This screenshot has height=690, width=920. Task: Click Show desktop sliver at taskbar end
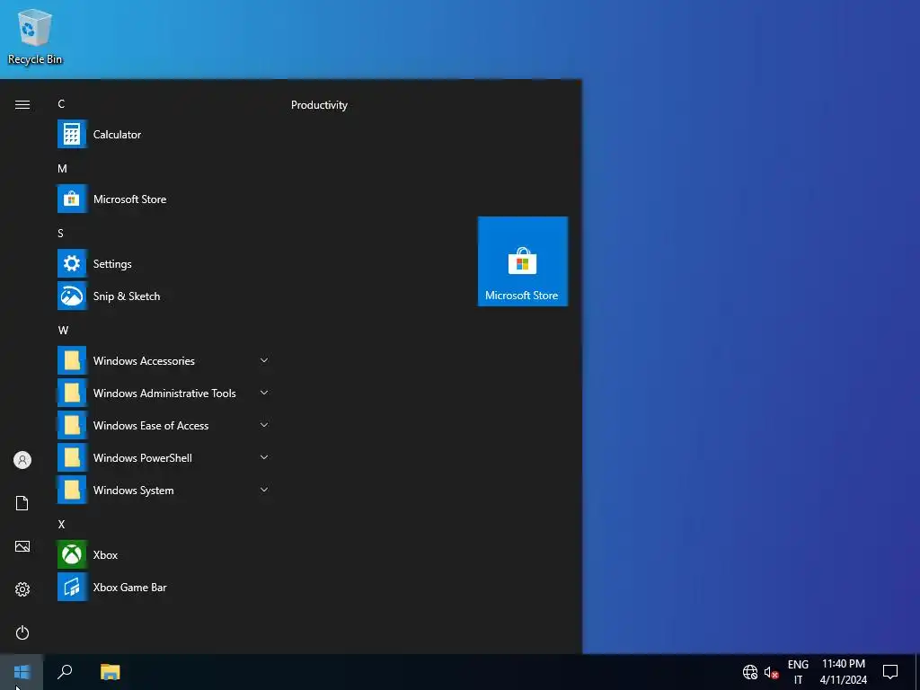coord(917,672)
